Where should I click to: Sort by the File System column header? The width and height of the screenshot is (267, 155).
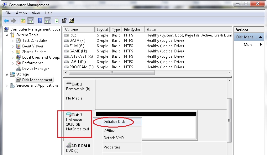coord(133,30)
